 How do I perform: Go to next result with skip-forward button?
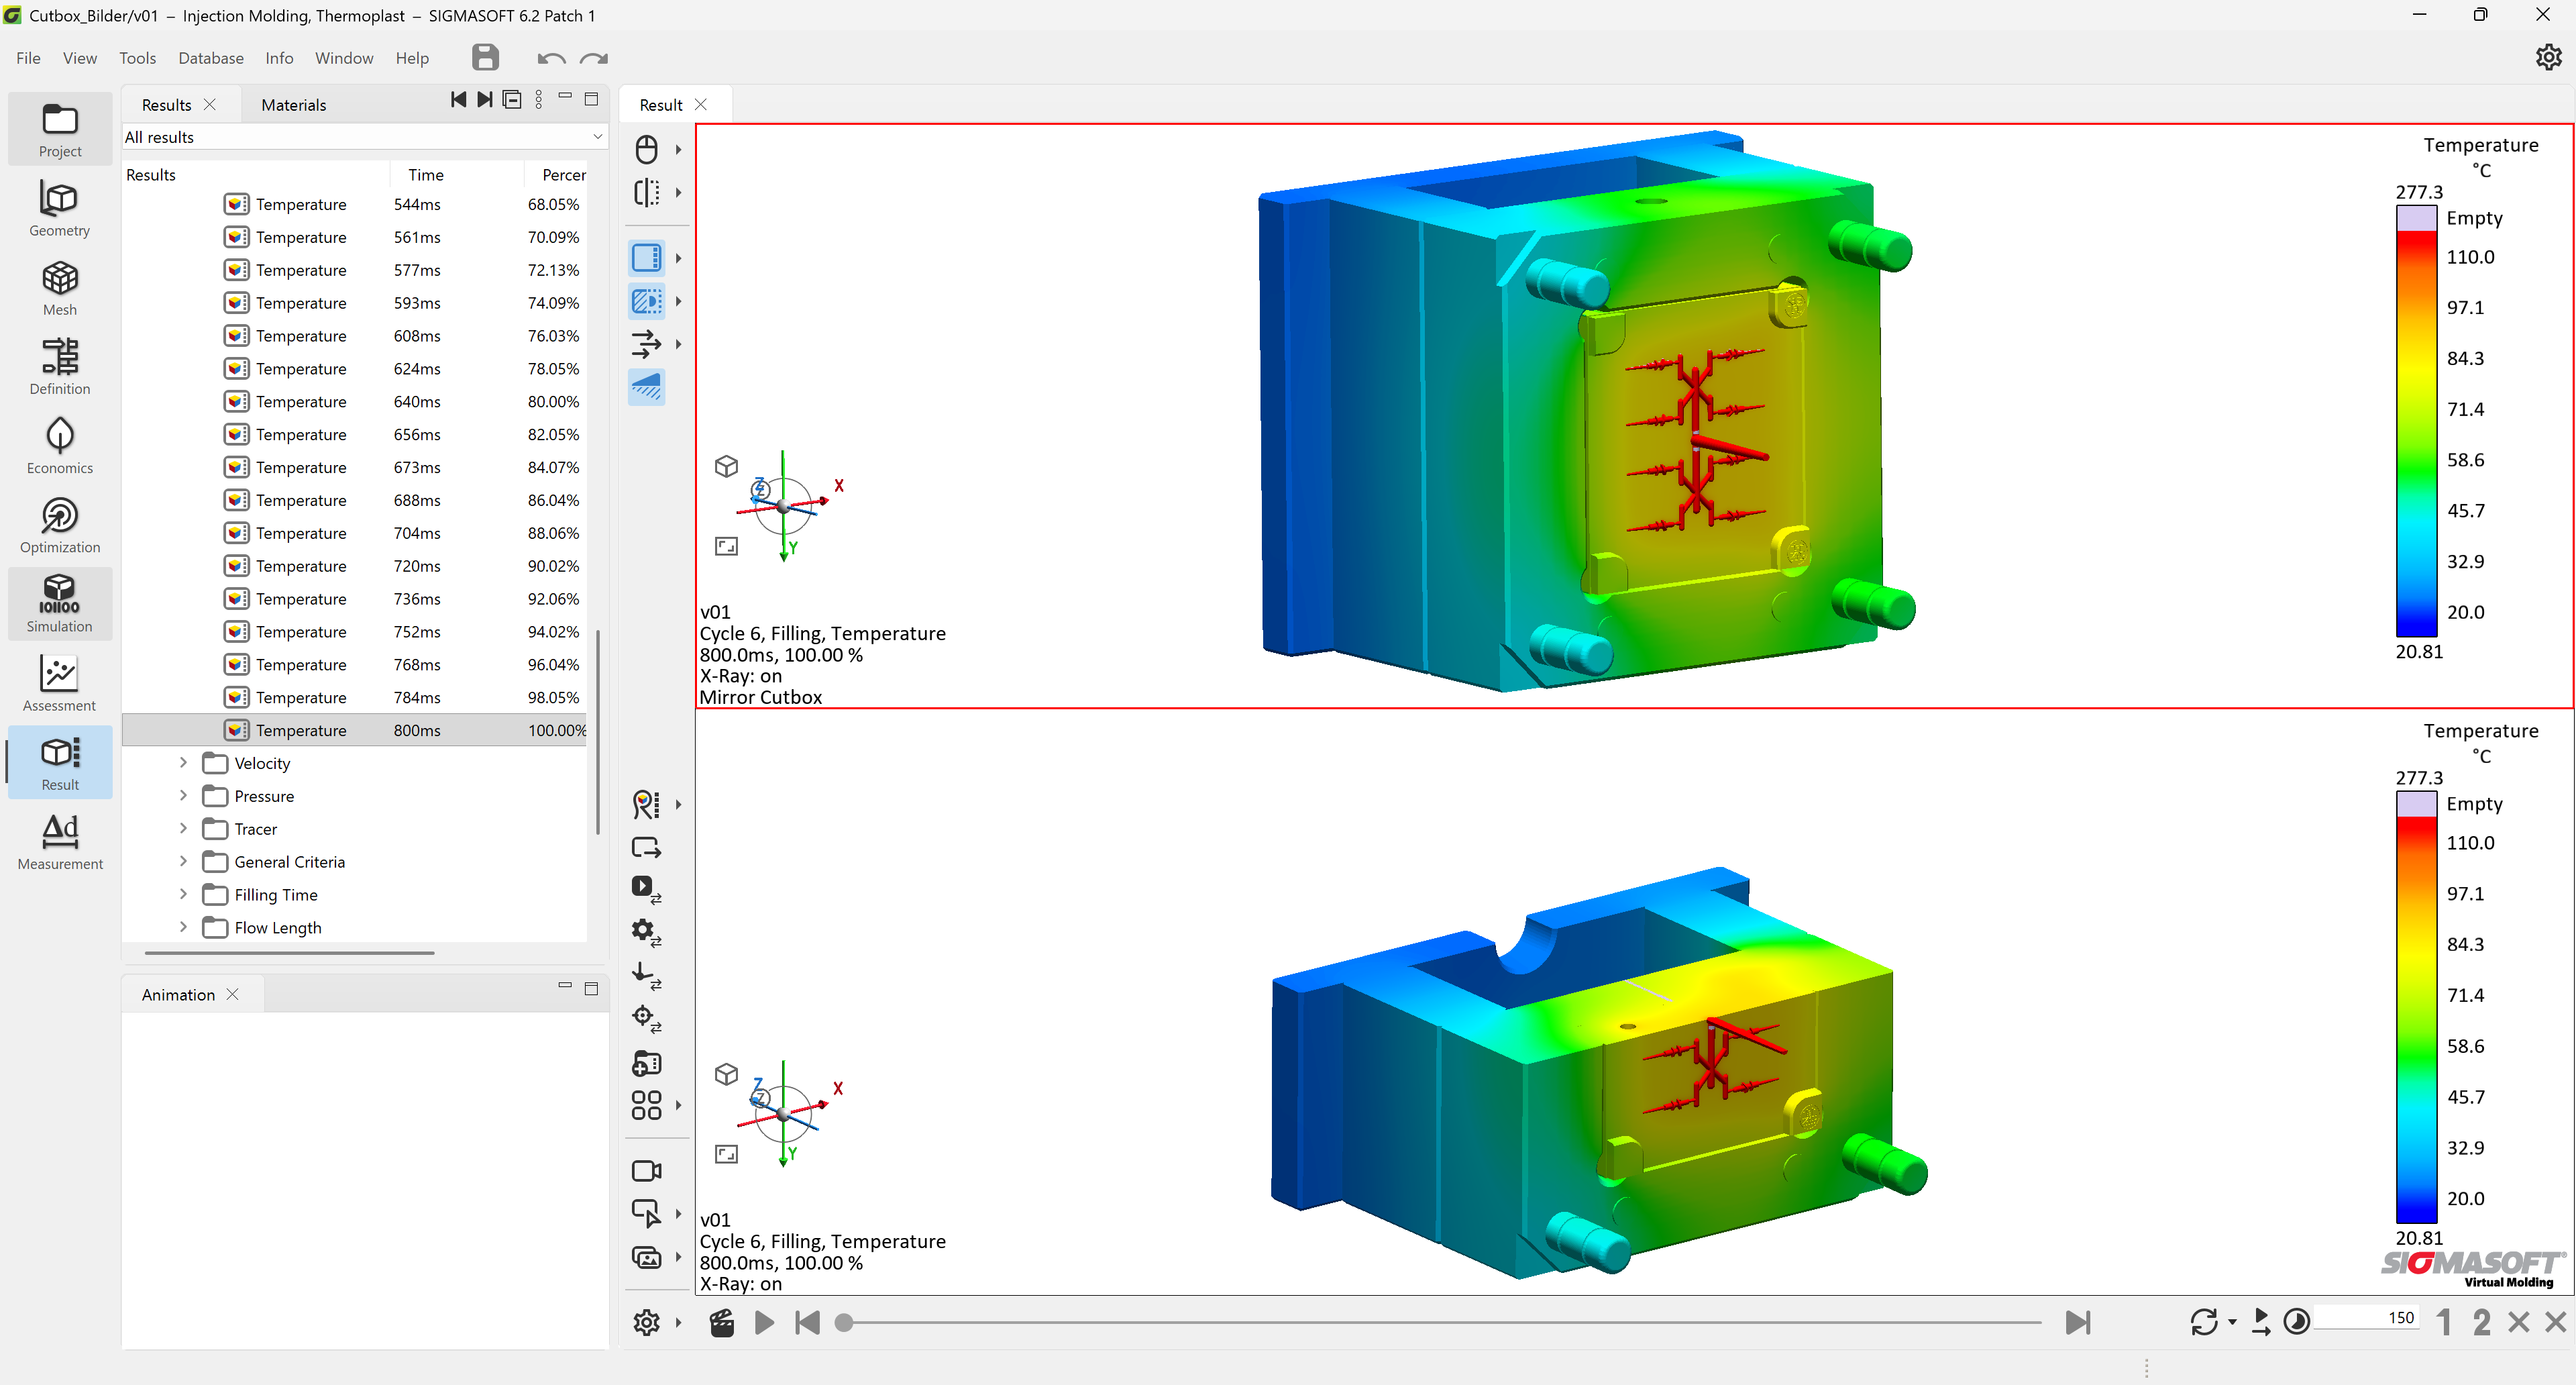[485, 99]
